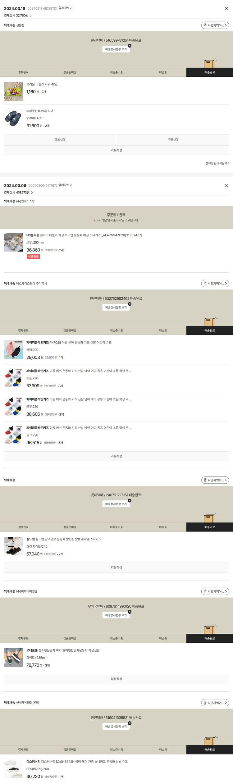Click 함께장보기 link for 2024.03.06 order
Screen dimensions: 233x784
coord(65,185)
